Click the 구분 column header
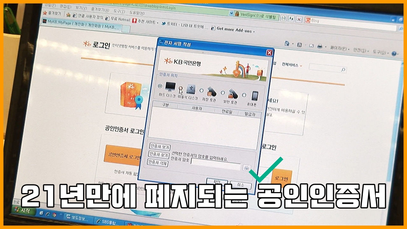The height and width of the screenshot is (229, 407). [x=165, y=105]
